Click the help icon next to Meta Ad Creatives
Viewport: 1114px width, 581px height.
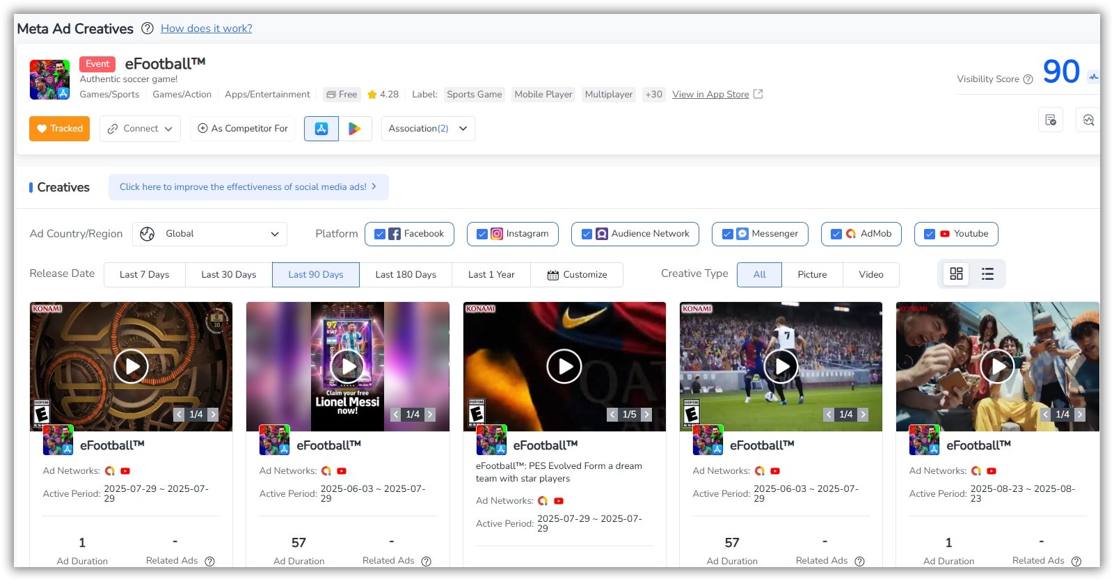click(x=148, y=29)
